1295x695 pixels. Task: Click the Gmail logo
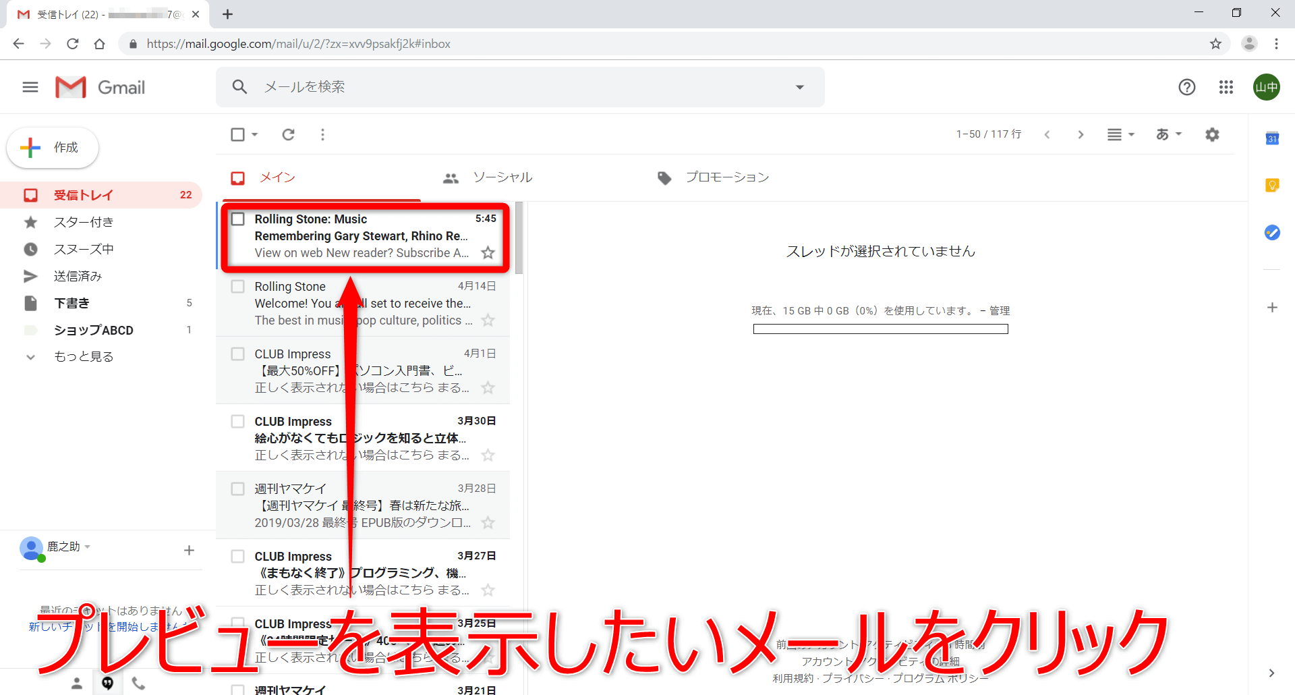(100, 87)
